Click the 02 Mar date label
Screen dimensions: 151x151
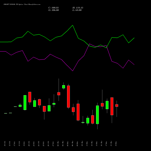tap(58, 143)
